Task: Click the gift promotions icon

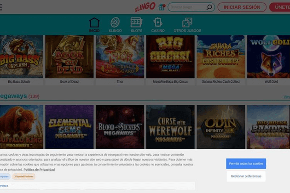Action: 162,7
